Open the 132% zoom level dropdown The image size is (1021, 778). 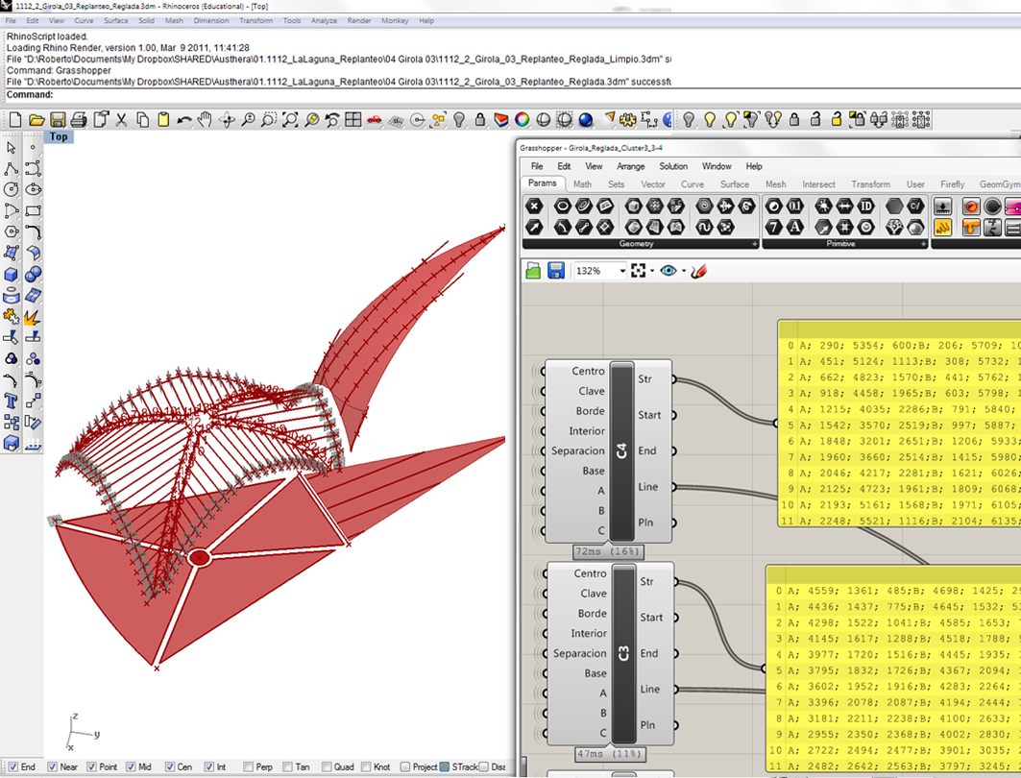point(621,271)
